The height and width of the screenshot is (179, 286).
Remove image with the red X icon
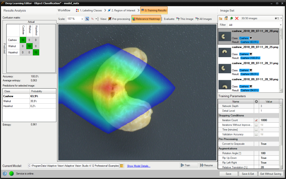237,18
